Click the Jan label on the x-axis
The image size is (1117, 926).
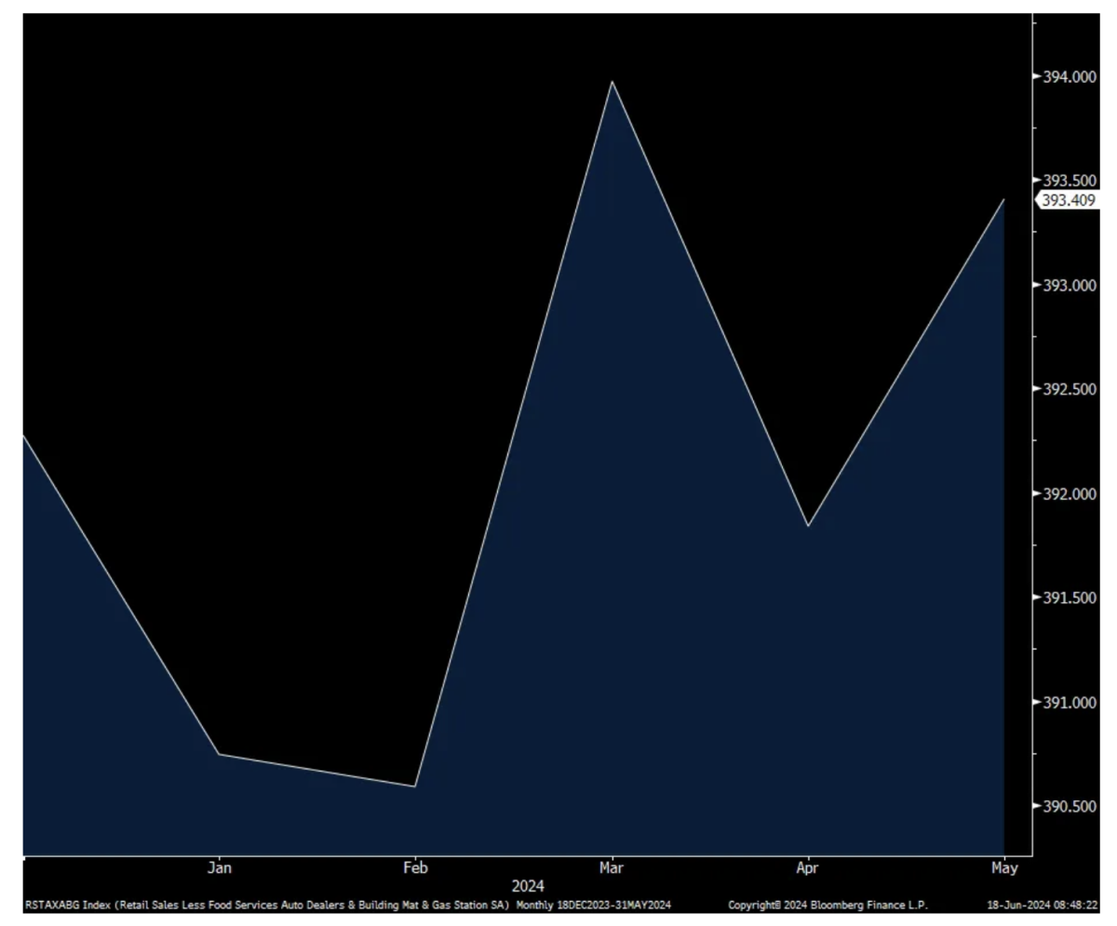(x=219, y=868)
